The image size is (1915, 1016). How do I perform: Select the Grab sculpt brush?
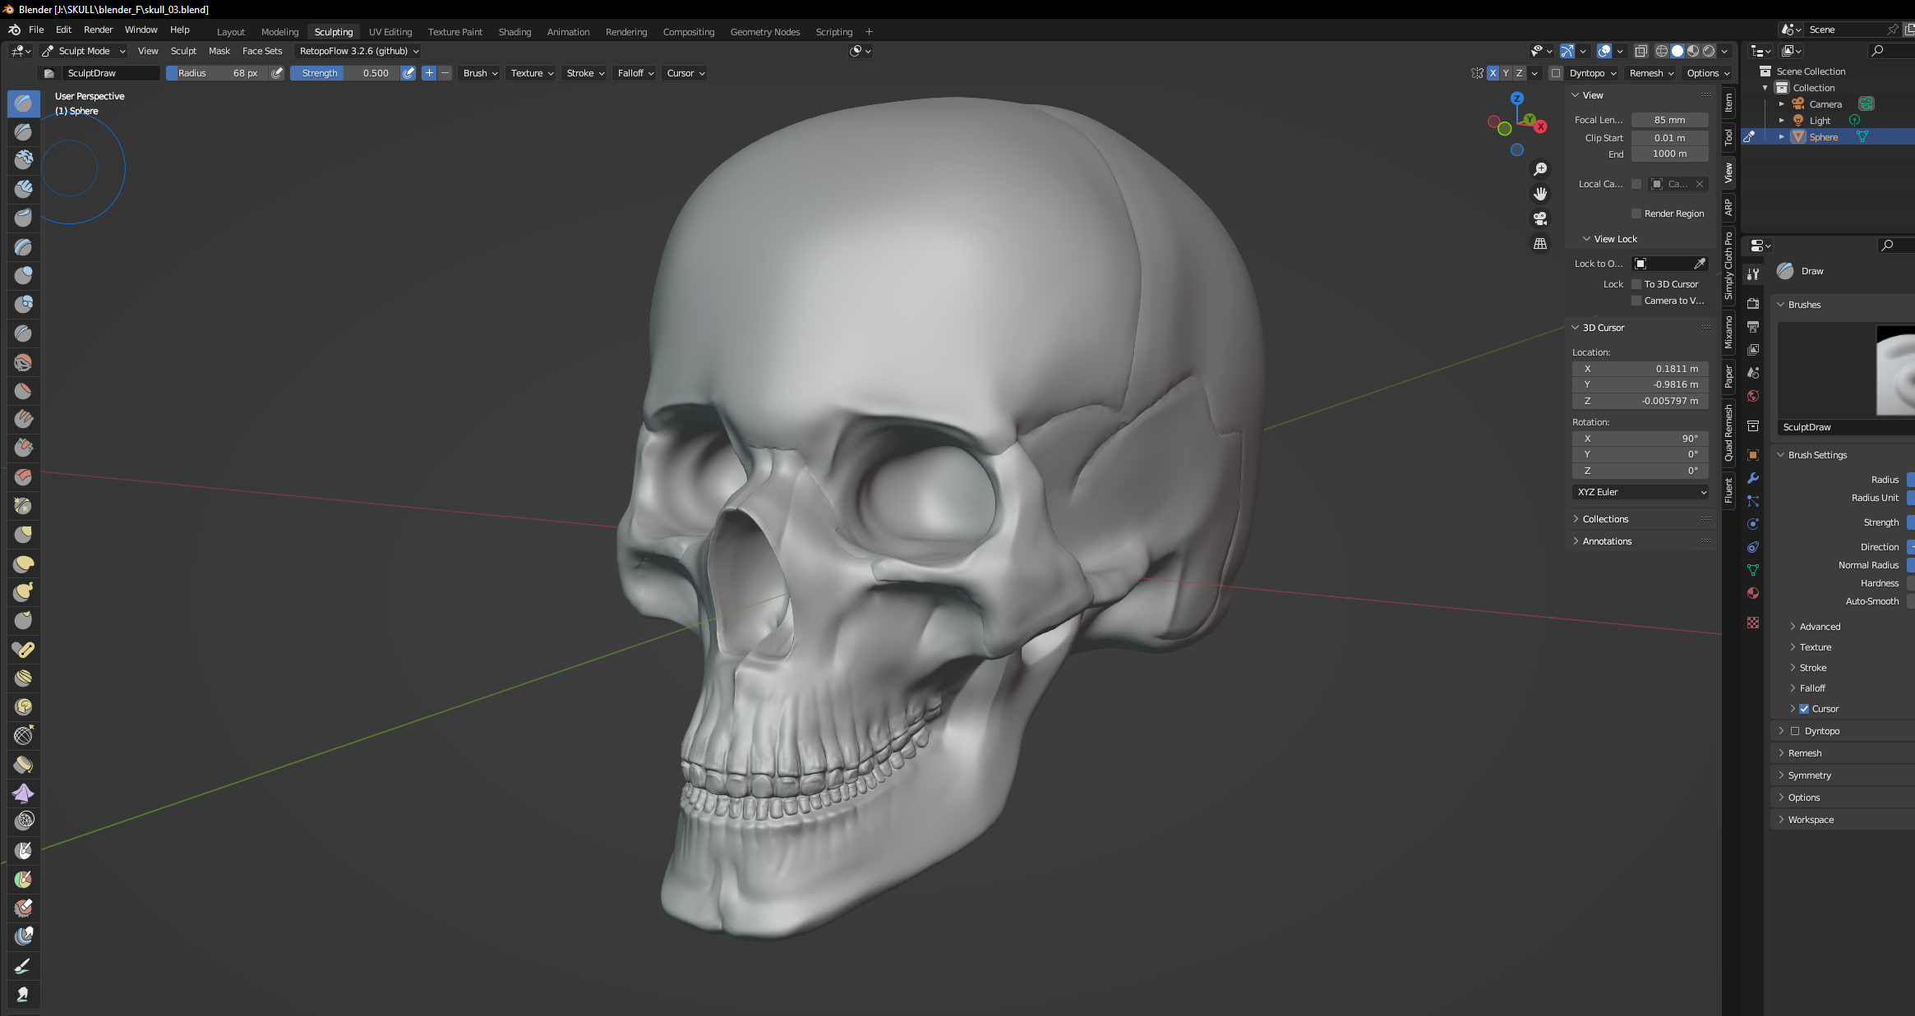point(23,535)
